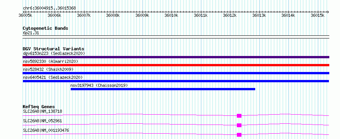Screen dimensions: 340x139
Task: Open nsv528432 (Shaikh2009) label
Action: tap(48, 69)
